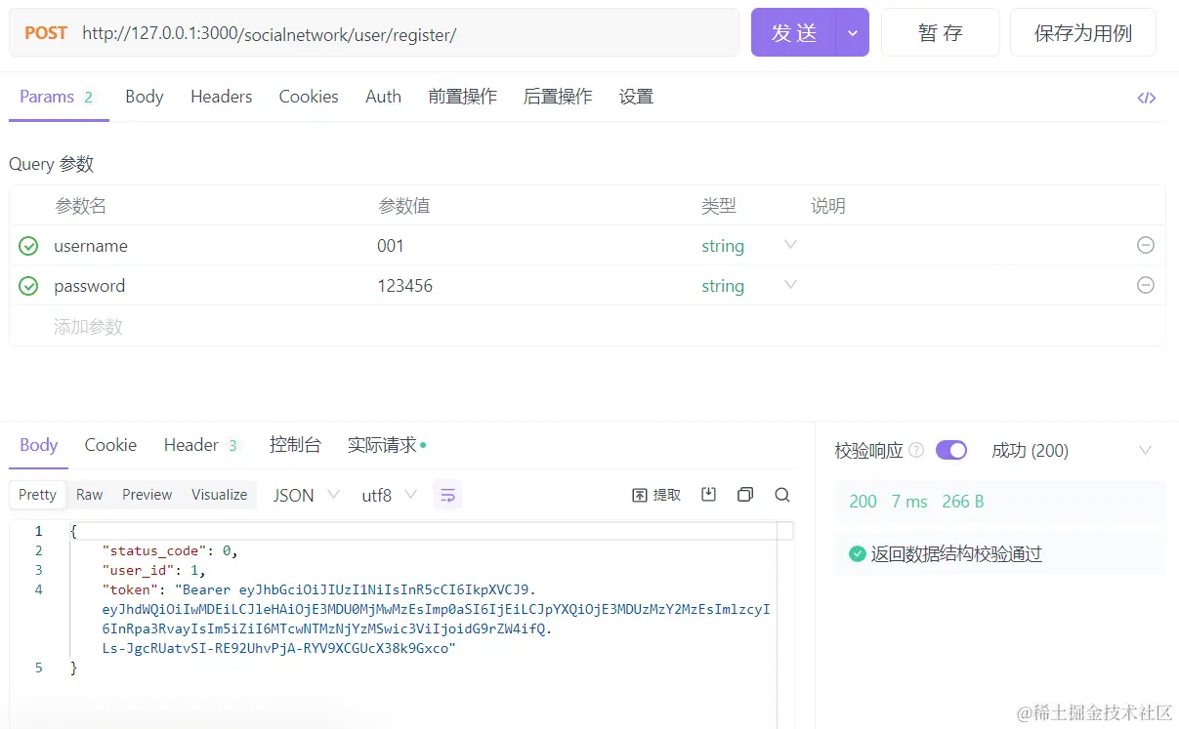Click the 说明 column in username row

point(967,246)
